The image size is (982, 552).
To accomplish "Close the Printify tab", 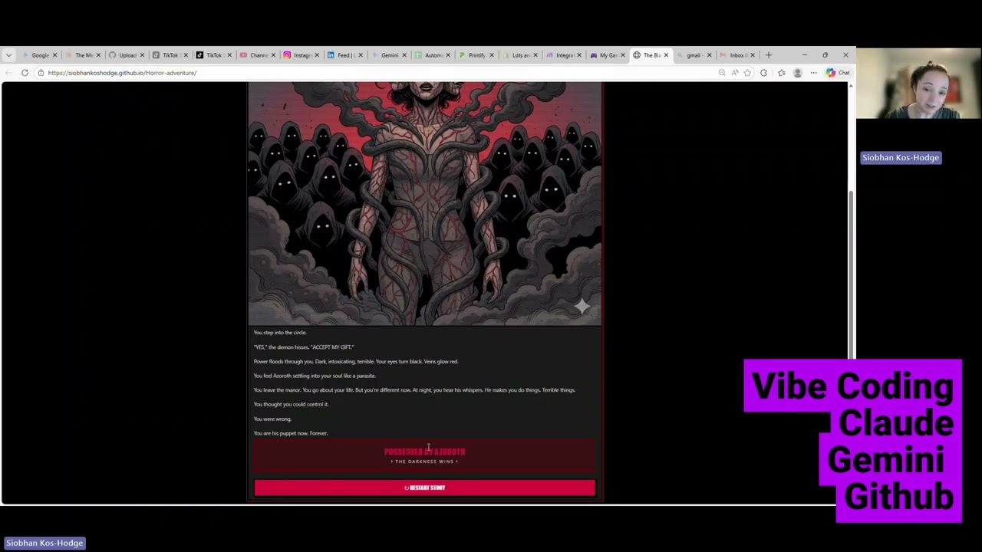I will pyautogui.click(x=492, y=55).
